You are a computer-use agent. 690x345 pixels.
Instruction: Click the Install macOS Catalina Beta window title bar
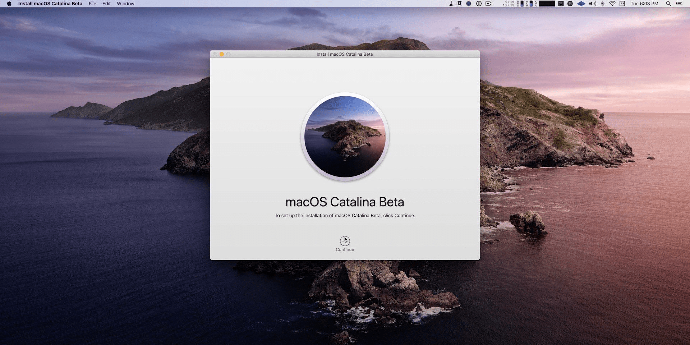[x=345, y=54]
